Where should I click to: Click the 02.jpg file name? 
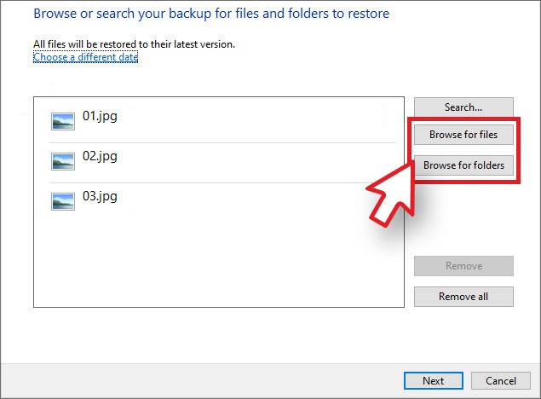click(x=100, y=156)
